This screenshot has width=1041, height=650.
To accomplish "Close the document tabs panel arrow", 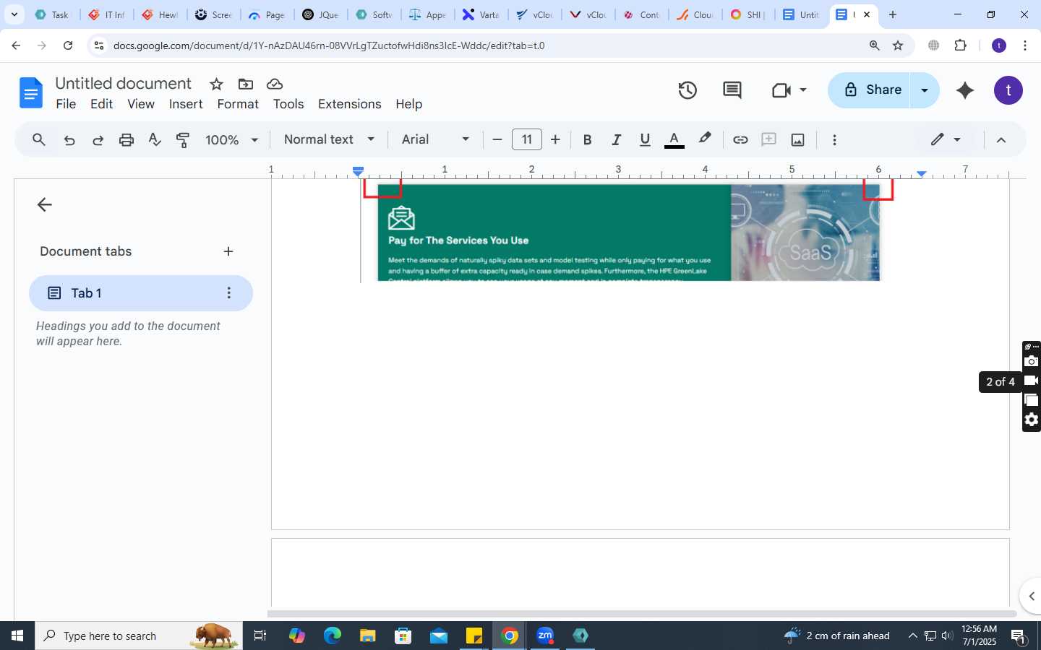I will coord(45,205).
